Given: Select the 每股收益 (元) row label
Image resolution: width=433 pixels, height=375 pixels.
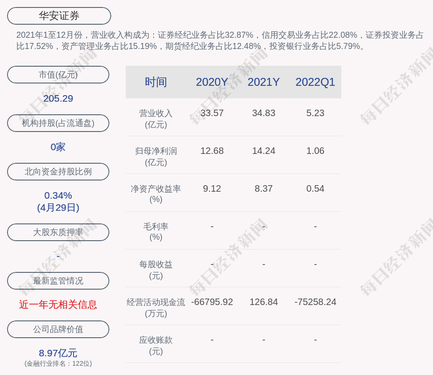Looking at the screenshot, I should [x=156, y=270].
